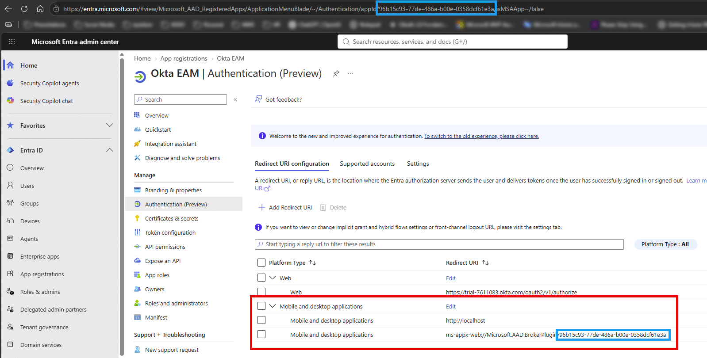Viewport: 707px width, 358px height.
Task: Click the switch to the old experience link
Action: click(481, 136)
